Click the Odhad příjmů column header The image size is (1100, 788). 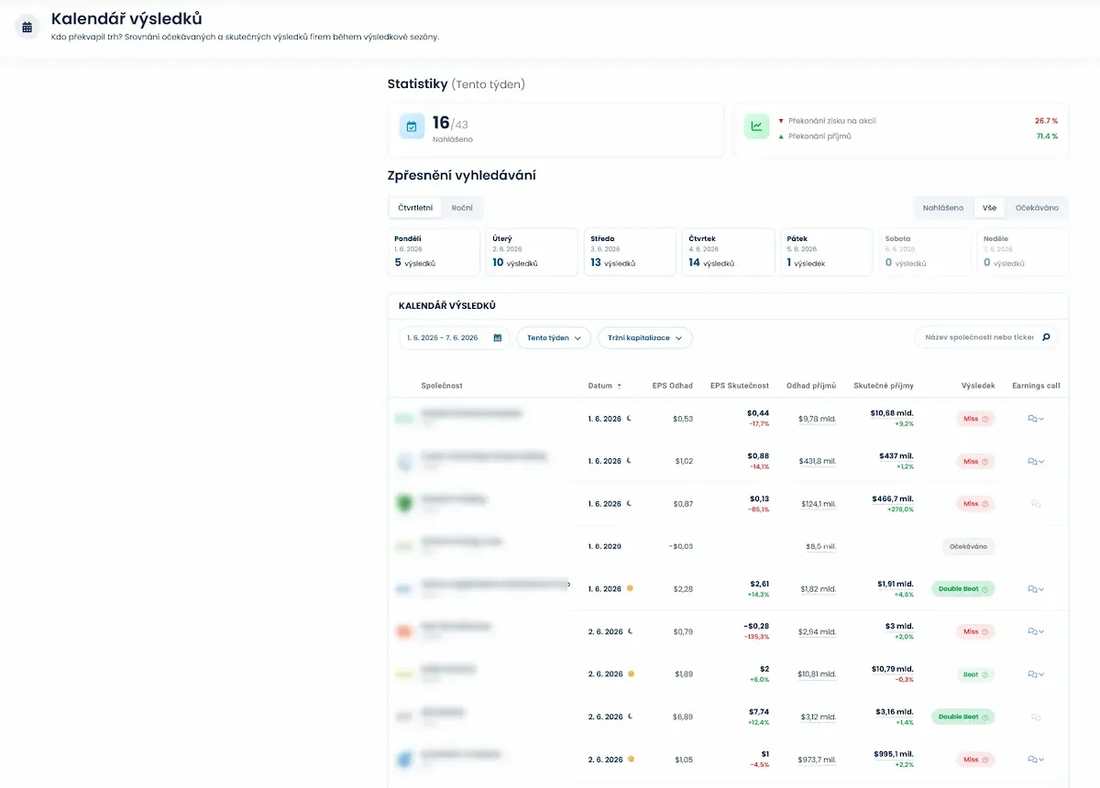coord(811,386)
